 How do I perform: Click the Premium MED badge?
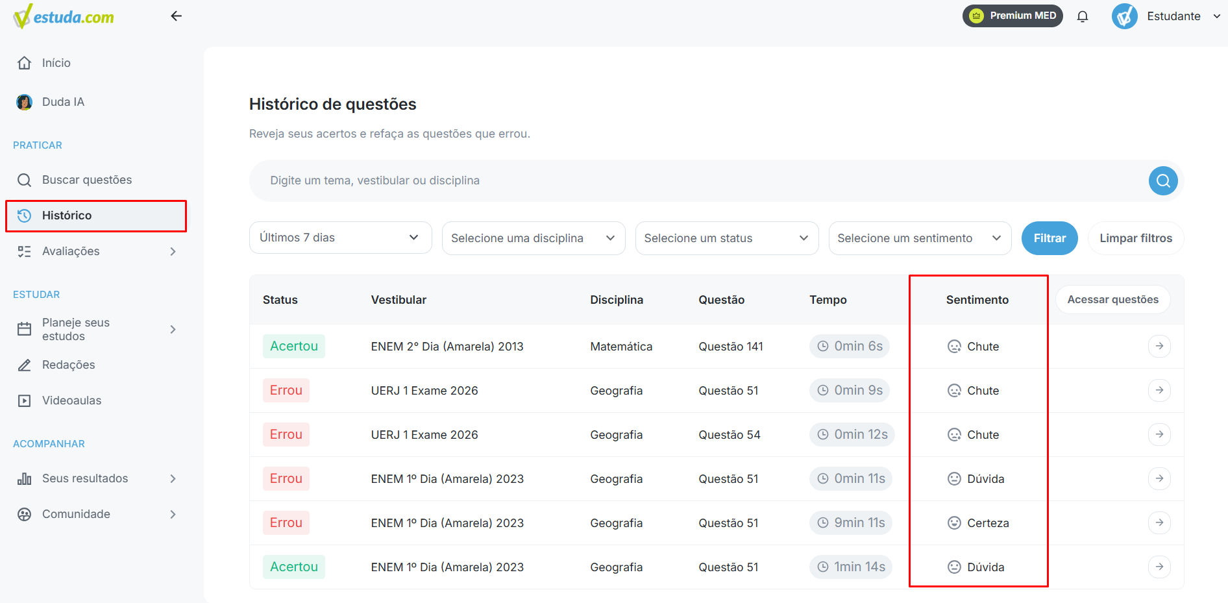point(1013,16)
